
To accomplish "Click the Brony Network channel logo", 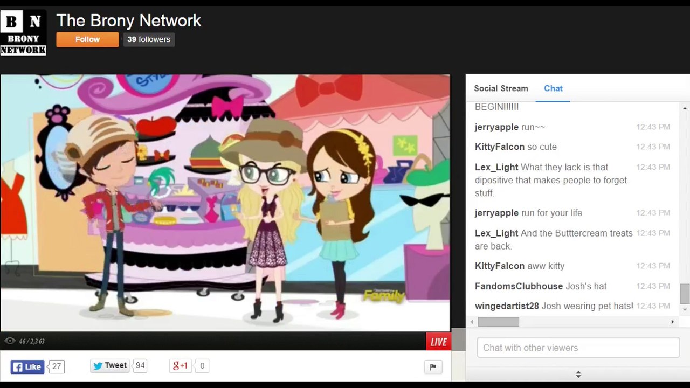I will click(x=23, y=32).
